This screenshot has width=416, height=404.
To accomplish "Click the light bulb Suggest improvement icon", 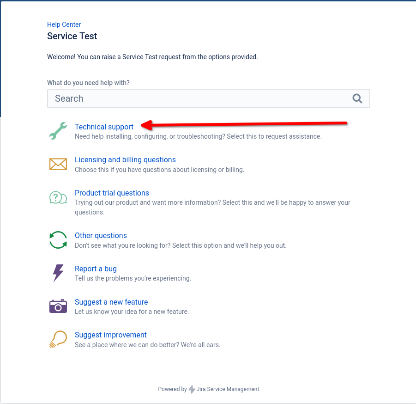I will [58, 339].
